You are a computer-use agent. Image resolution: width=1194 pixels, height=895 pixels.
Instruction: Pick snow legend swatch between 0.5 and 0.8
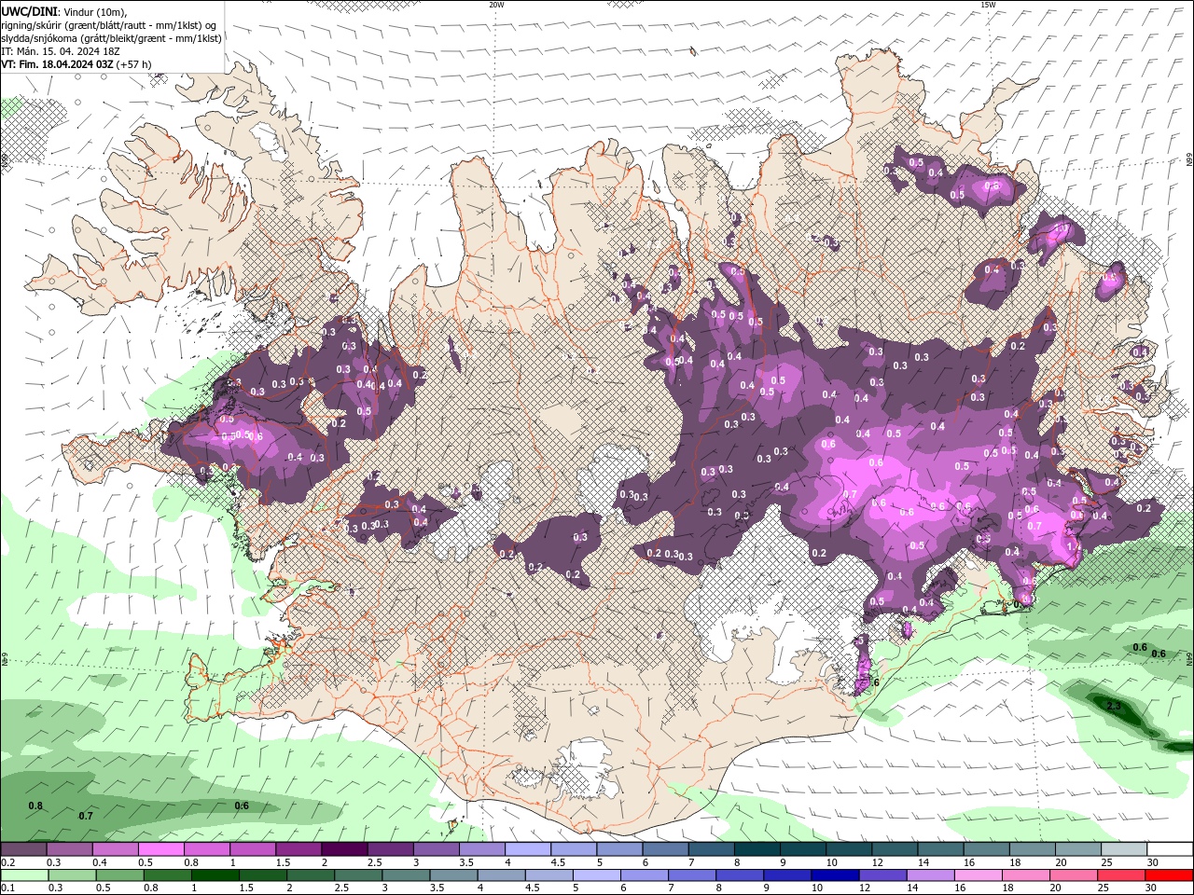pos(161,849)
